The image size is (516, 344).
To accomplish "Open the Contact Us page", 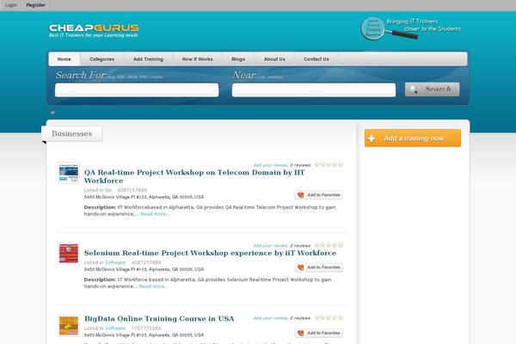I will click(x=316, y=59).
